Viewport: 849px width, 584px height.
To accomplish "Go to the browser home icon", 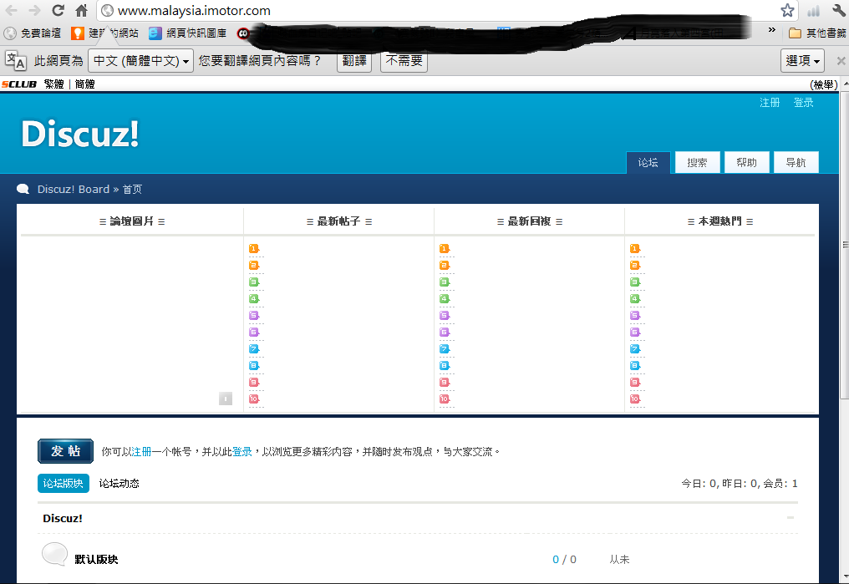I will (x=81, y=10).
